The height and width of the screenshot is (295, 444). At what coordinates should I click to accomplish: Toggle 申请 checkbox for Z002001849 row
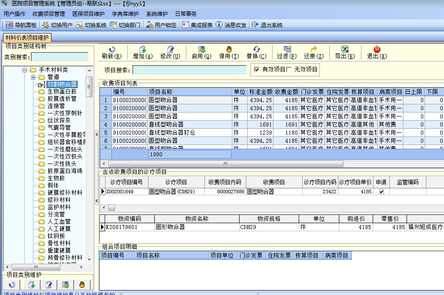tap(381, 192)
